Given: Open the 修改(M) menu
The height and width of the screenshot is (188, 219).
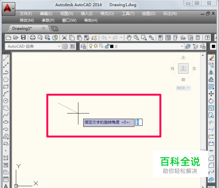Looking at the screenshot, I should 27,21.
